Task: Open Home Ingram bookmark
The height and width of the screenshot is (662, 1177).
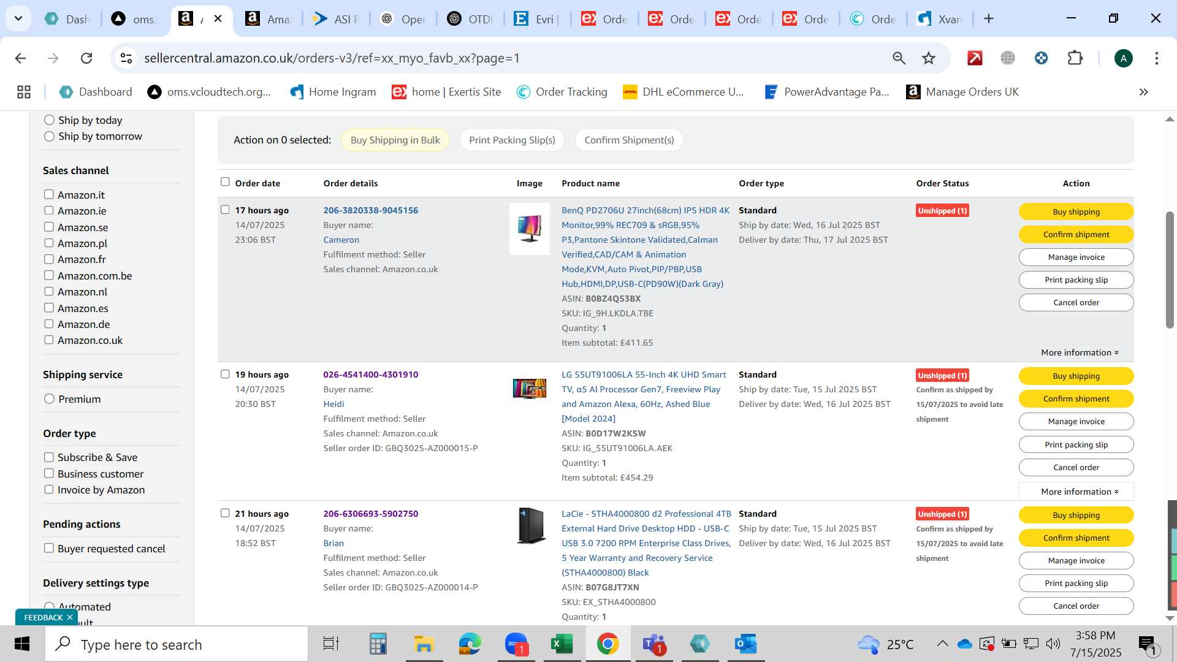Action: click(333, 92)
